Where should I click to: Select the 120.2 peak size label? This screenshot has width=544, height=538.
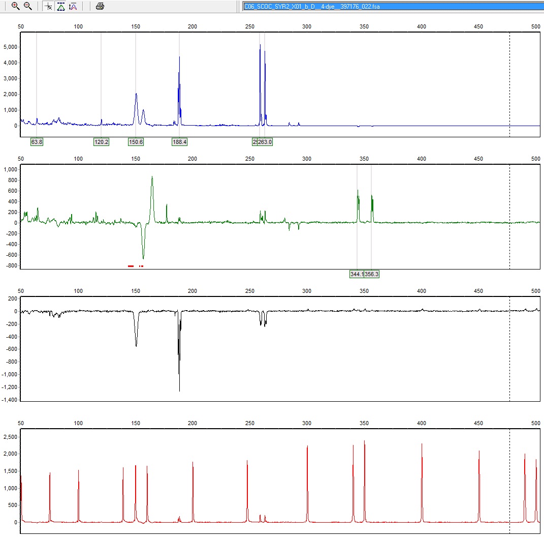(x=101, y=142)
